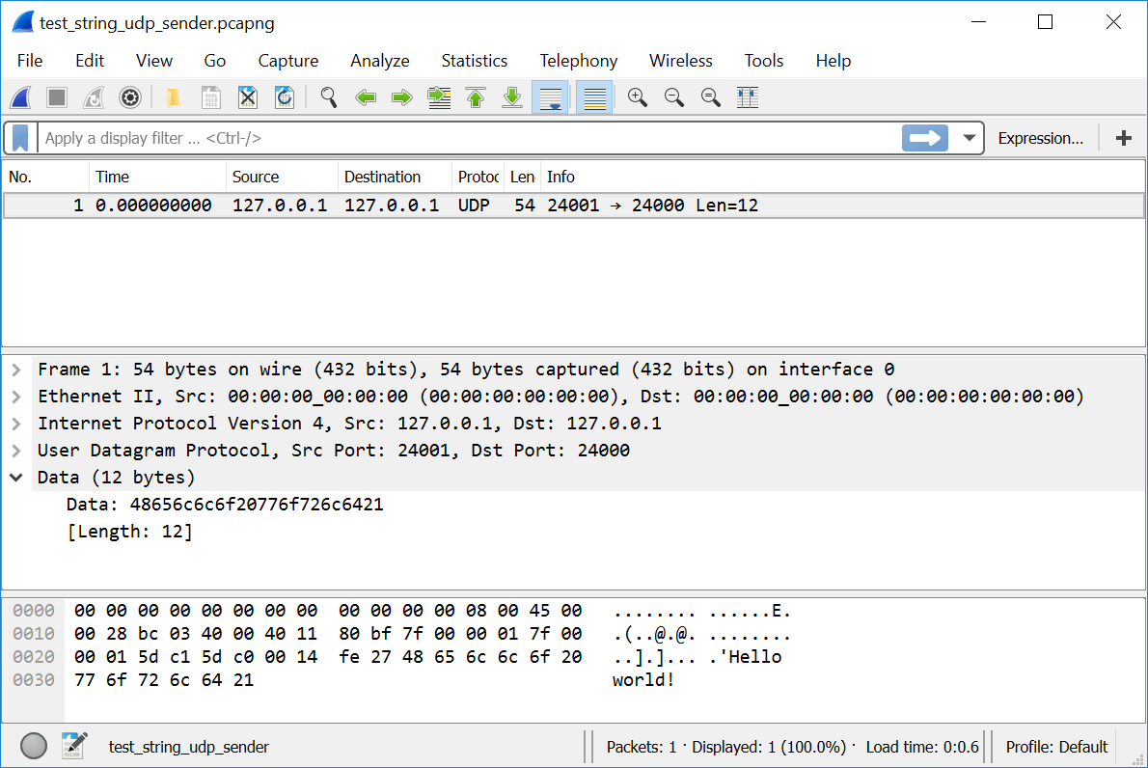Reload the capture file using the toolbar icon

285,97
